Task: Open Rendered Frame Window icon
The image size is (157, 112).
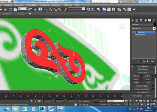Action: click(129, 9)
